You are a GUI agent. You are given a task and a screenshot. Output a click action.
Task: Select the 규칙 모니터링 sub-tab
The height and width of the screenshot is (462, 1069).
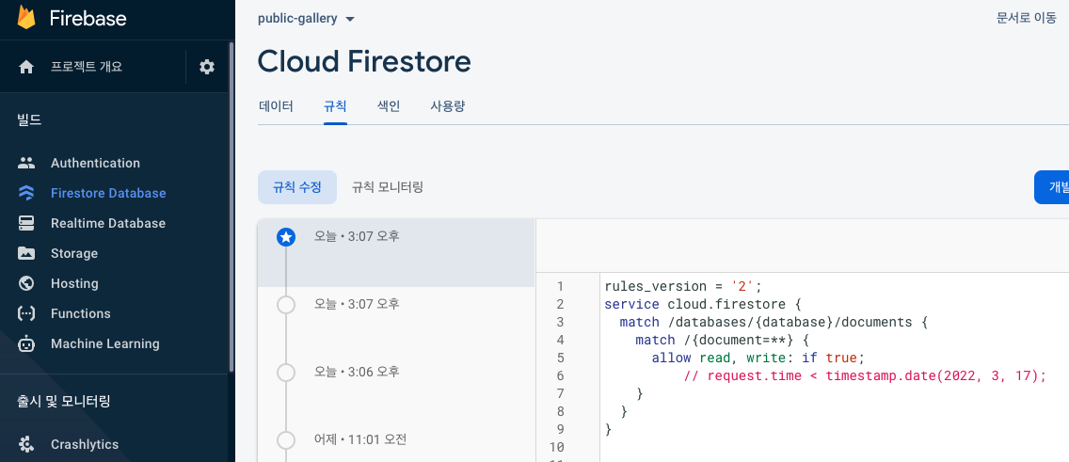tap(388, 187)
